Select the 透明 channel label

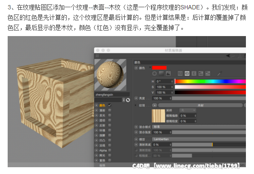(x=102, y=121)
